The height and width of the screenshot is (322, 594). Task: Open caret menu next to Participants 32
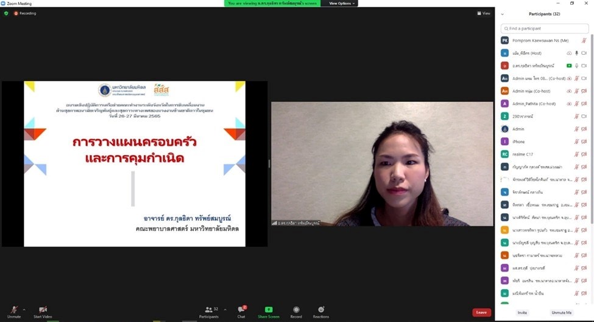pos(225,309)
